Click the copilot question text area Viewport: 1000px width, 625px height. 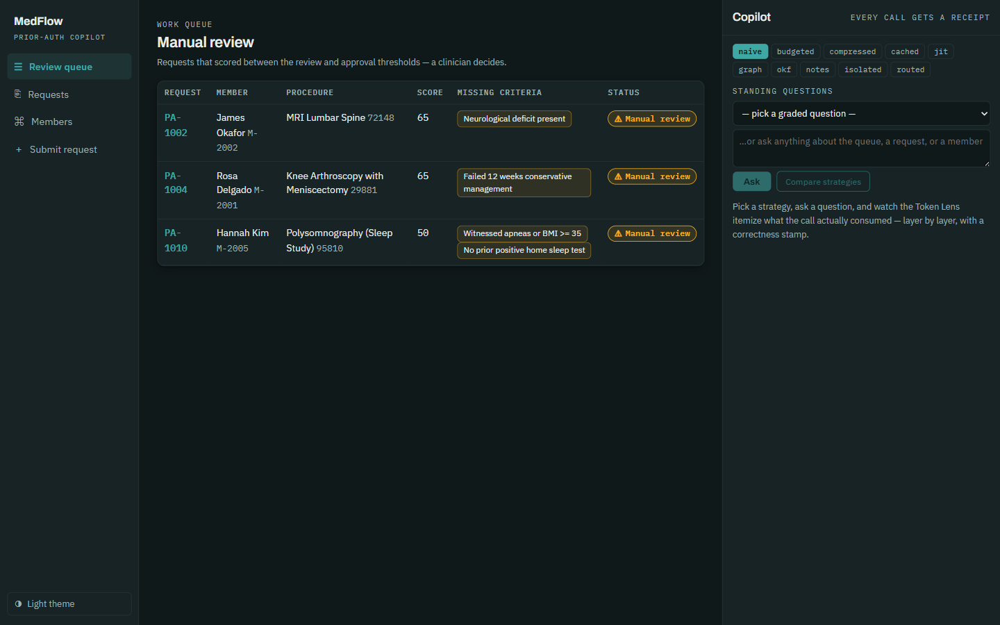pyautogui.click(x=861, y=148)
